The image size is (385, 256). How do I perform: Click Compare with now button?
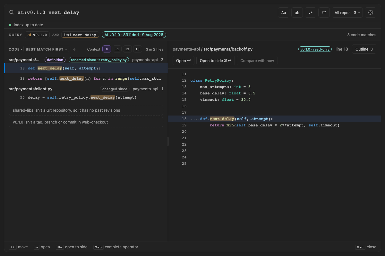pos(257,60)
